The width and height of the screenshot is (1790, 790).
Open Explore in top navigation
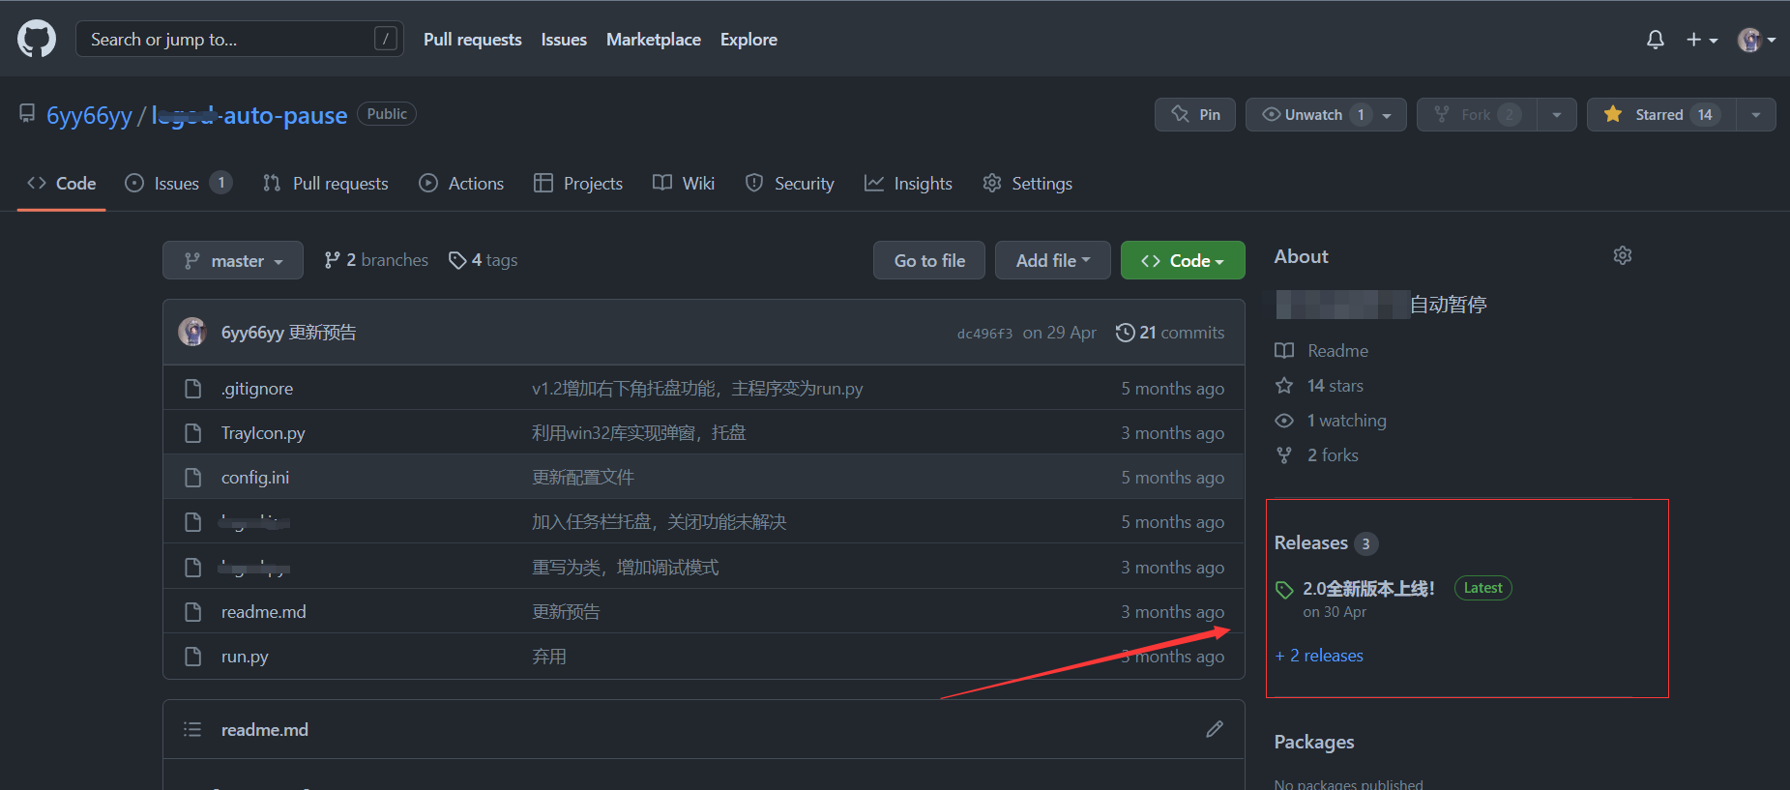click(x=748, y=40)
